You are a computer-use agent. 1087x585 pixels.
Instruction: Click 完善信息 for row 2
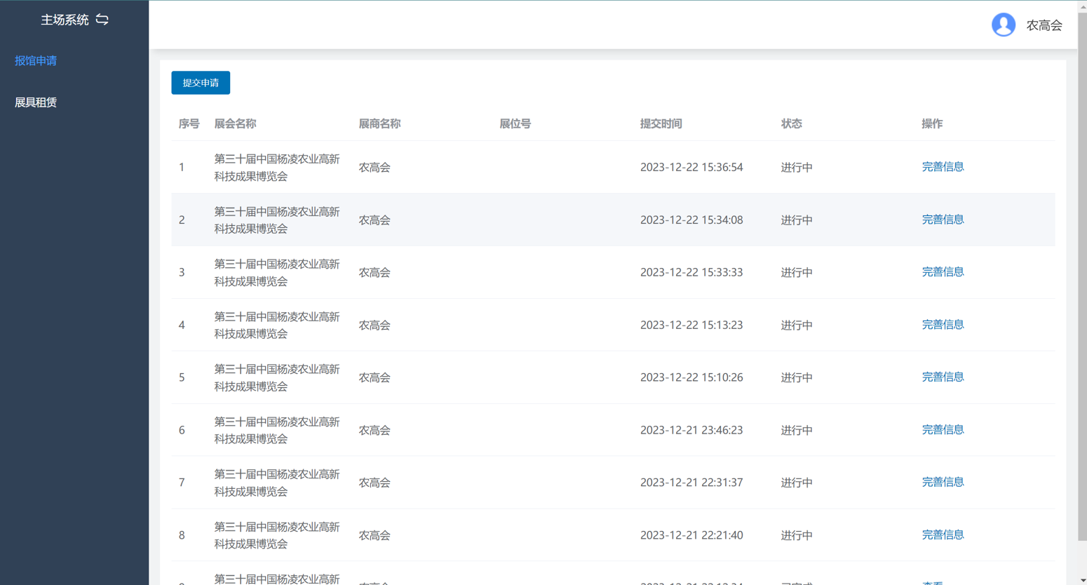click(943, 220)
